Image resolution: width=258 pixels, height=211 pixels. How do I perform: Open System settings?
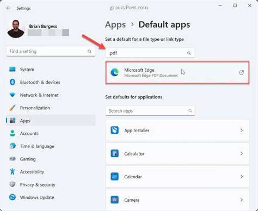tap(51, 69)
